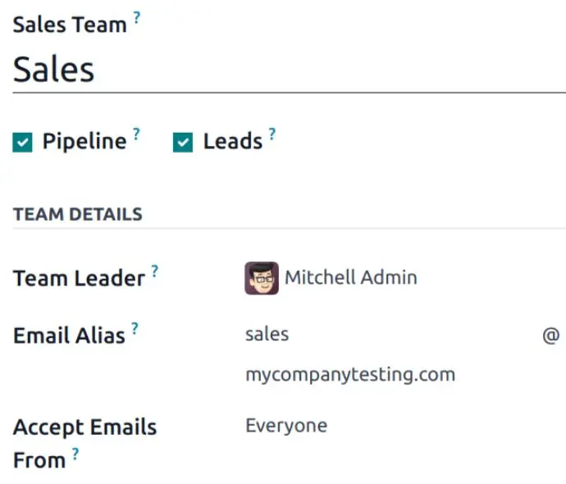The width and height of the screenshot is (566, 484).
Task: Edit the sales email alias input
Action: pos(391,334)
